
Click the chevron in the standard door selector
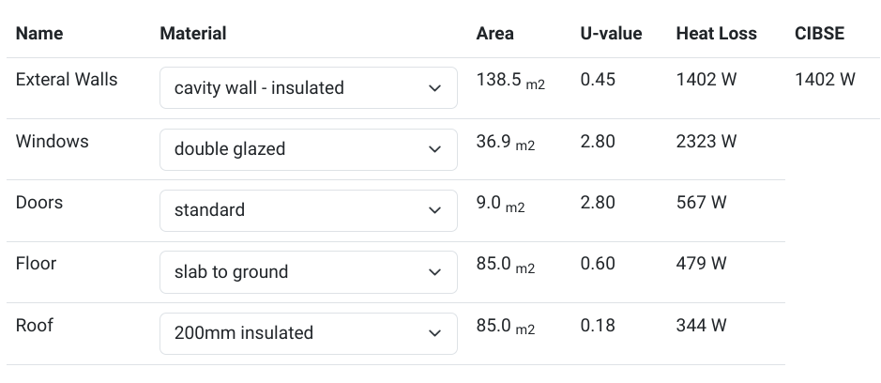(434, 210)
